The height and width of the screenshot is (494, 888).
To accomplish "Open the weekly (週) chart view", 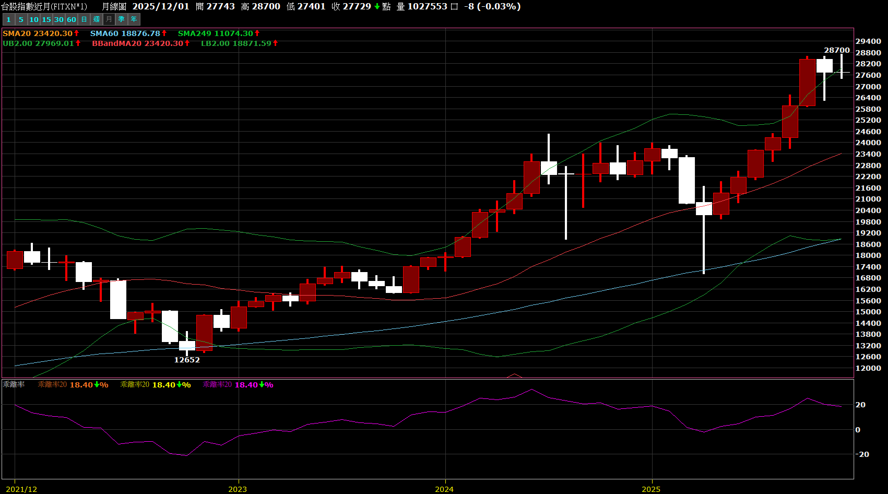I will (x=97, y=19).
